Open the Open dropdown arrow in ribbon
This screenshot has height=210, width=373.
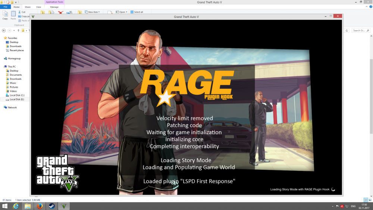(x=126, y=12)
